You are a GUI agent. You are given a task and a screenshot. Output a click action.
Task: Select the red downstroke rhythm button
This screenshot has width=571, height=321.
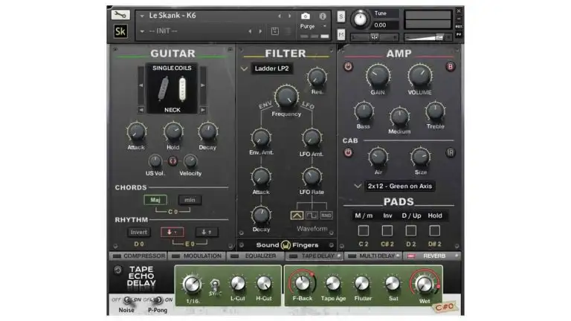pyautogui.click(x=172, y=232)
